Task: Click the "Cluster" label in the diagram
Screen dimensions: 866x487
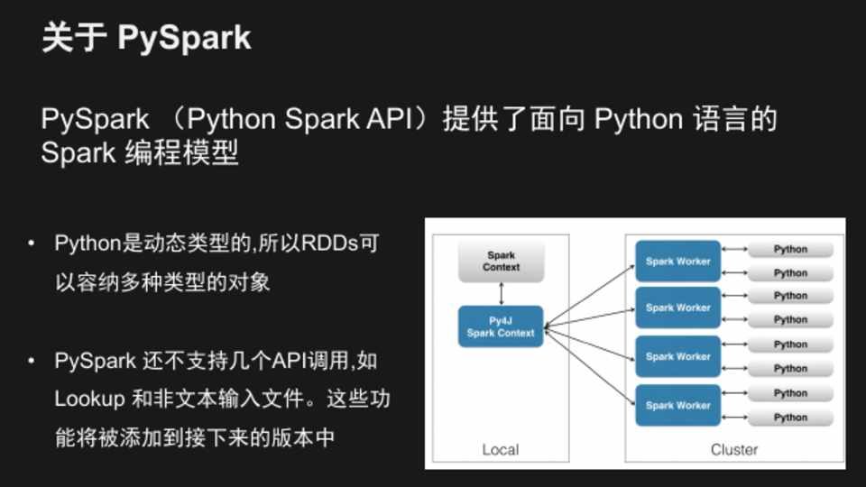Action: (x=734, y=449)
